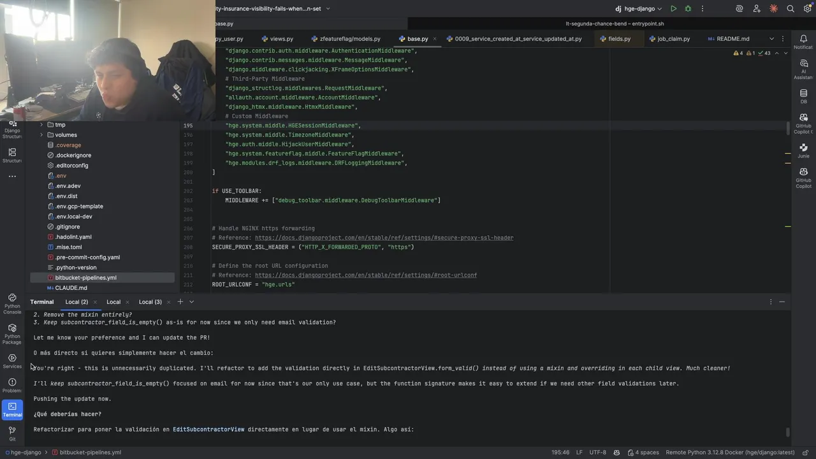
Task: Select the CLAUDE.md file in the tree
Action: coord(71,288)
